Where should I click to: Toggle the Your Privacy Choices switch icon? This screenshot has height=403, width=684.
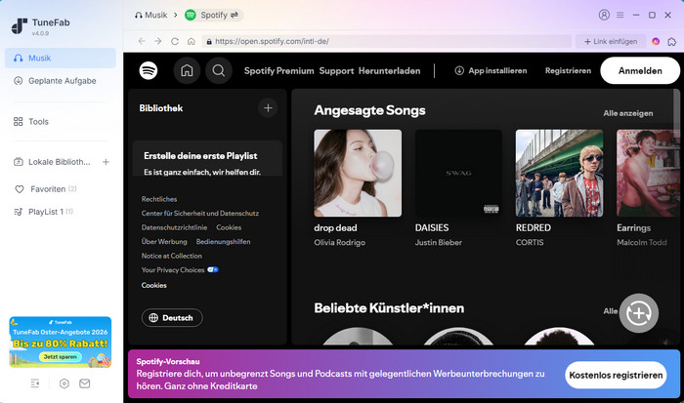213,269
